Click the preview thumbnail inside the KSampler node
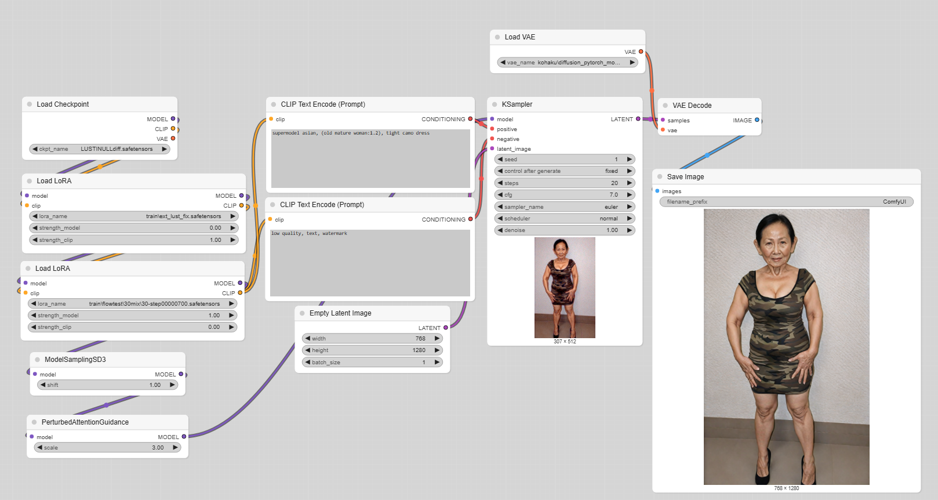 pyautogui.click(x=565, y=288)
